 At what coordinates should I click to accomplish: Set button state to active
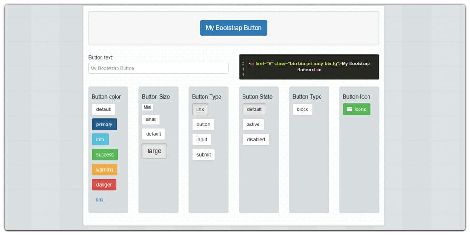tap(253, 125)
